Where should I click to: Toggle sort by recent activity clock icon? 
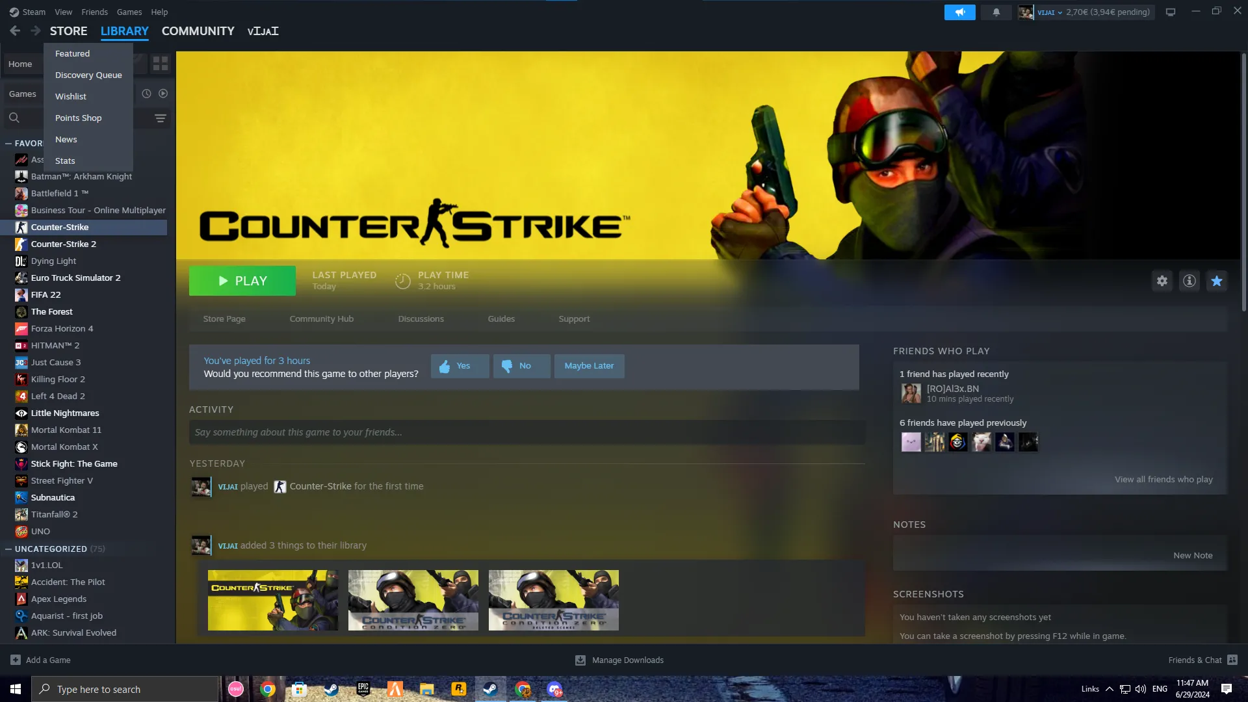tap(146, 94)
